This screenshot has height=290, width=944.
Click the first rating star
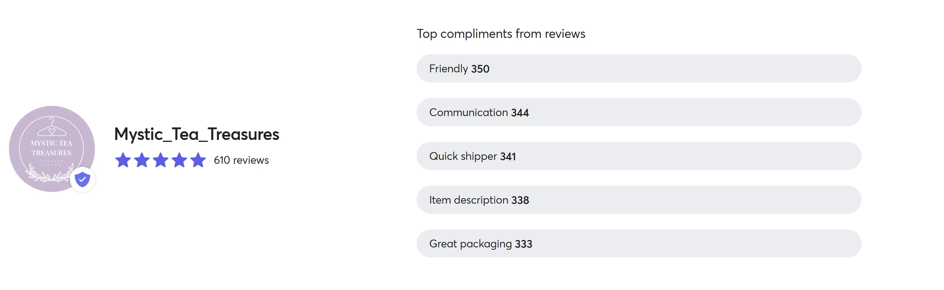(123, 160)
